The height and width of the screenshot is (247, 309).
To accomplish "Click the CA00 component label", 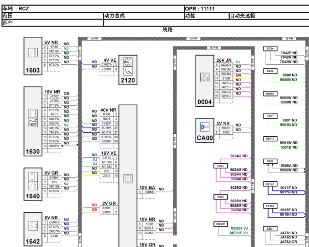I will coord(205,138).
